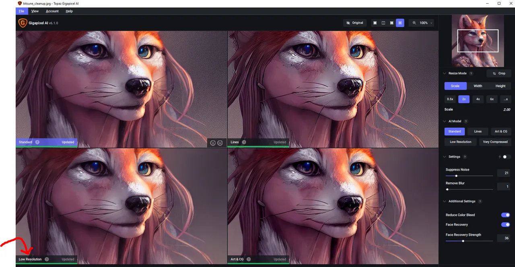Select Art & CG AI model button
The width and height of the screenshot is (515, 267).
501,132
